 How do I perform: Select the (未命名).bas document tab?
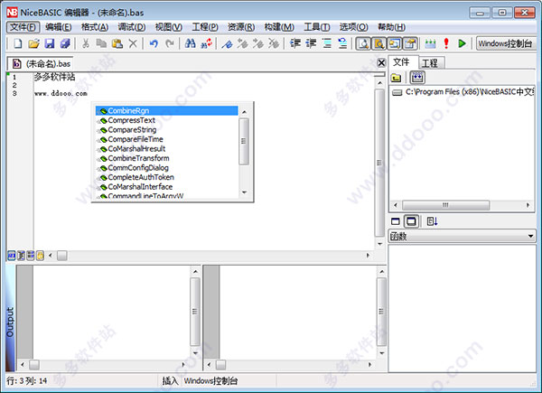[41, 63]
